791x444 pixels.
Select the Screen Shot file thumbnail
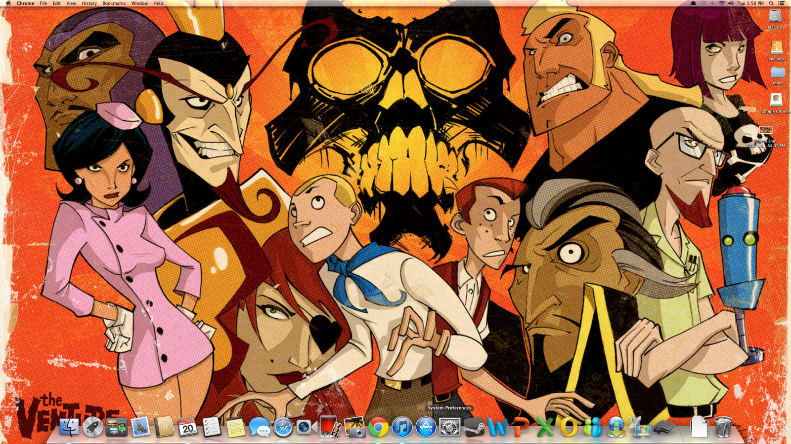pyautogui.click(x=765, y=130)
